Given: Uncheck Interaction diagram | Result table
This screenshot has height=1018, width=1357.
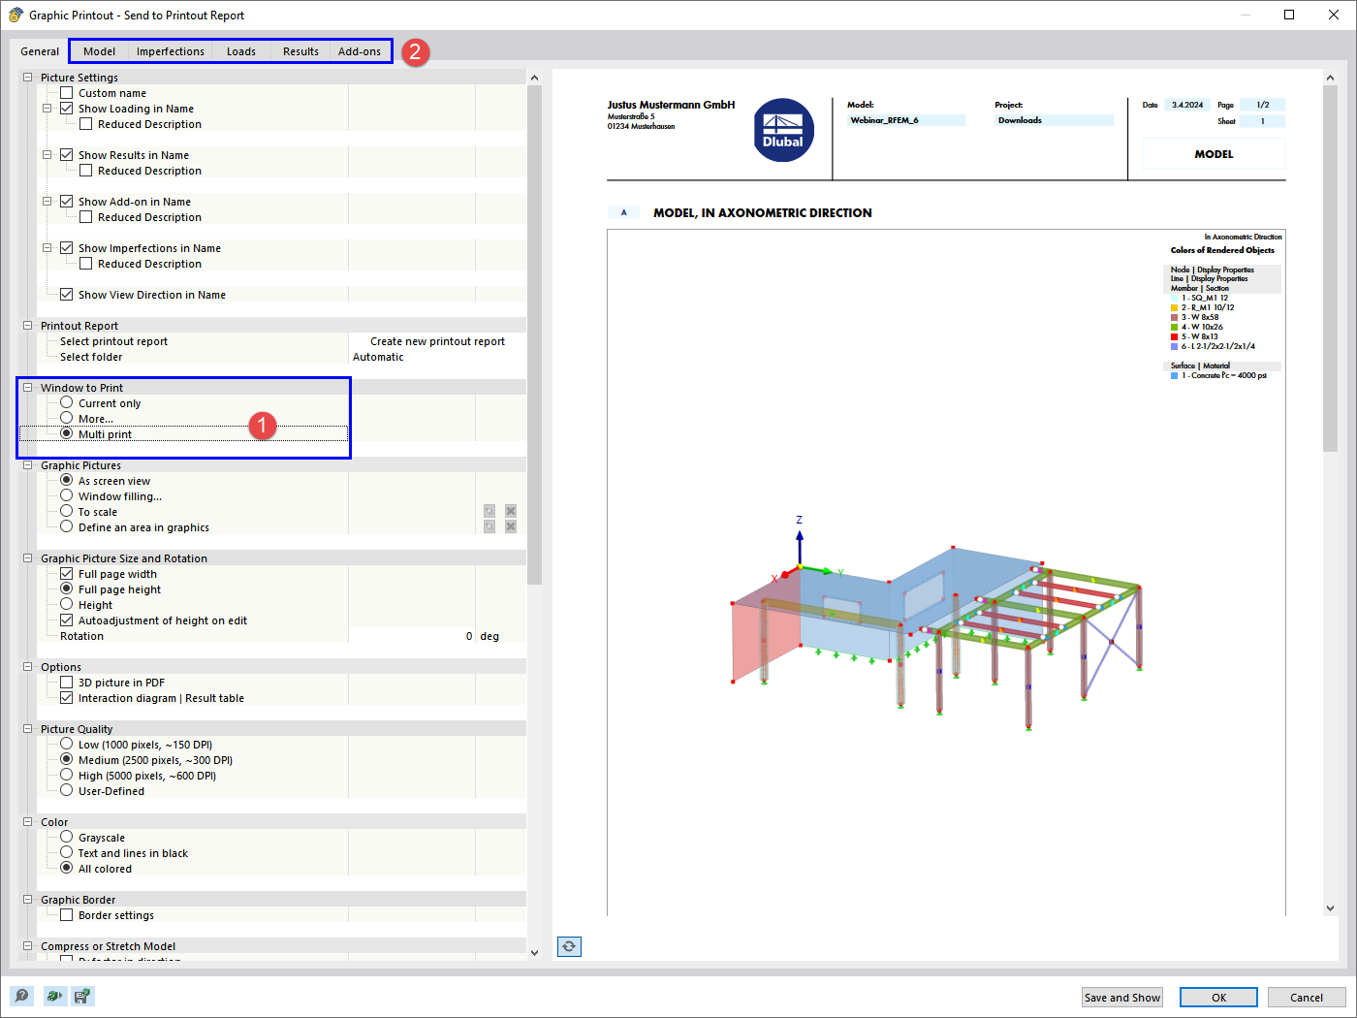Looking at the screenshot, I should point(67,698).
